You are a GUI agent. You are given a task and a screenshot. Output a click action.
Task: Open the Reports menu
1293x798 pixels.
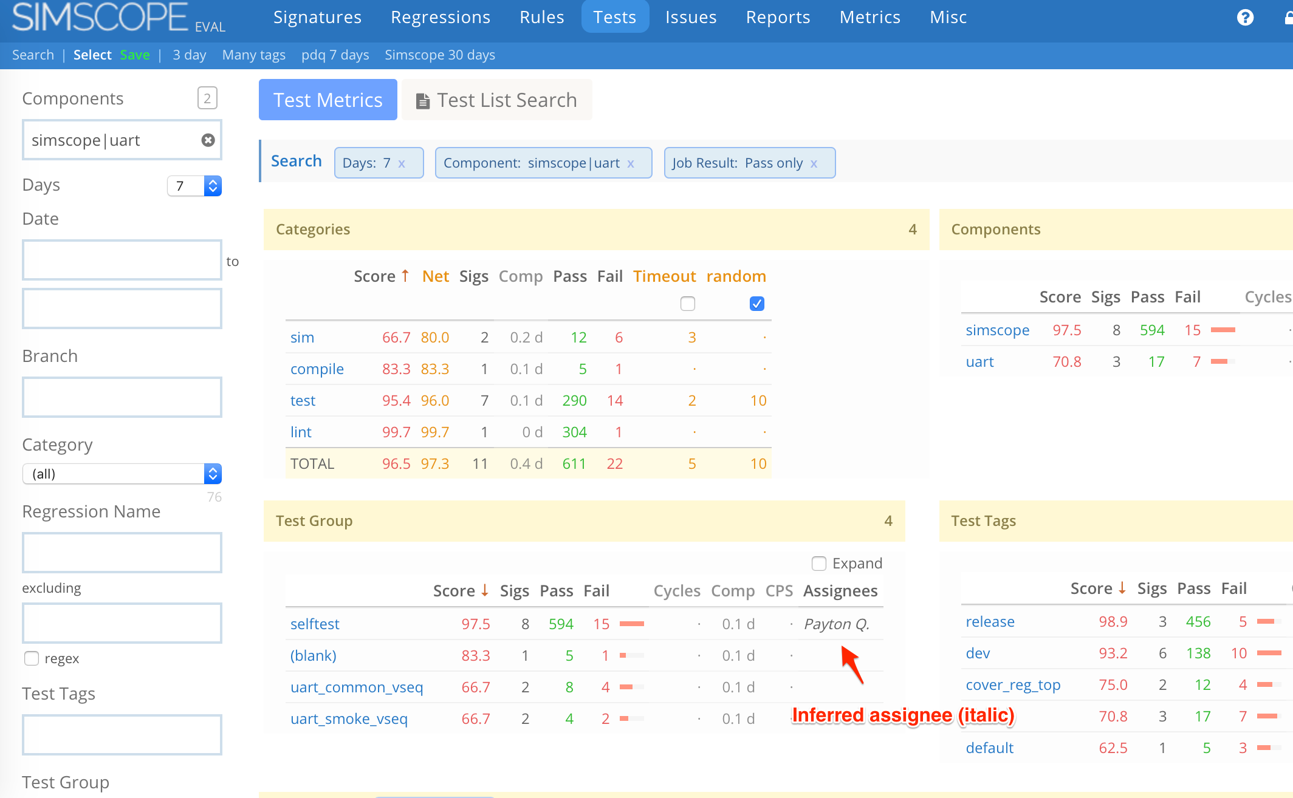tap(778, 17)
